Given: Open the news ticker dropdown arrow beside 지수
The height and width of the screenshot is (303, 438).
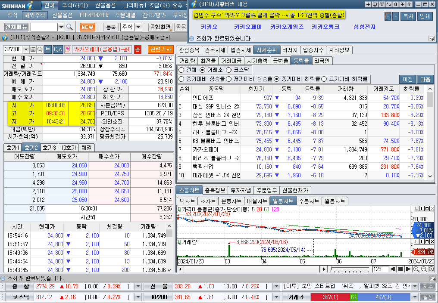Looking at the screenshot, I should [415, 287].
